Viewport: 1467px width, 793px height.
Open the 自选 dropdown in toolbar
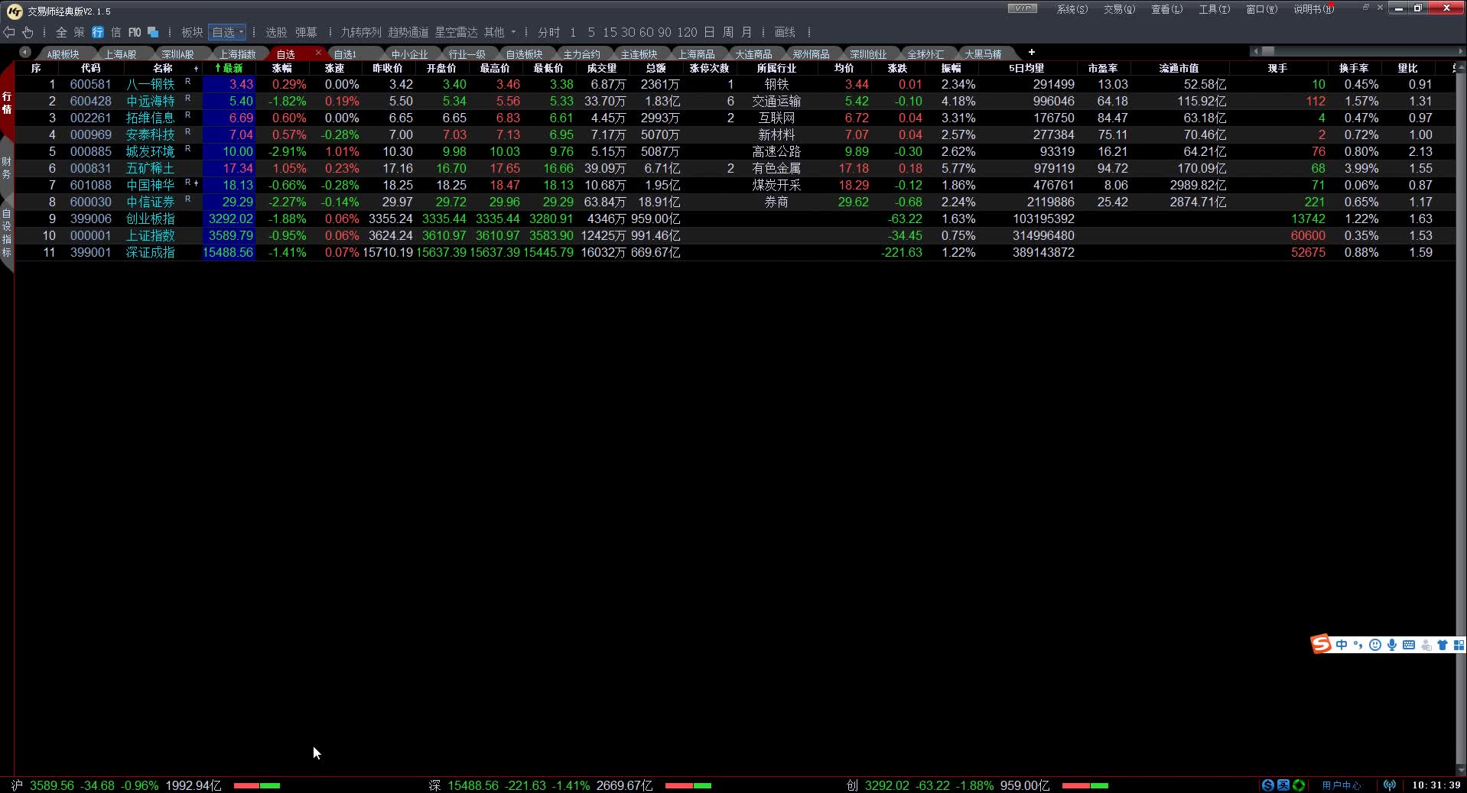tap(227, 32)
